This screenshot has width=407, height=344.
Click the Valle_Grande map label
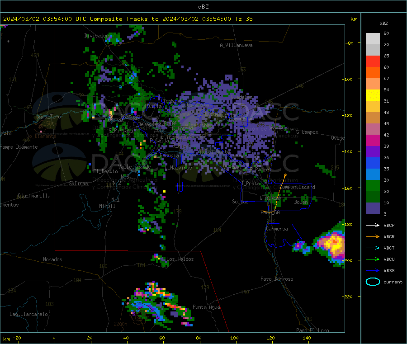coord(134,167)
